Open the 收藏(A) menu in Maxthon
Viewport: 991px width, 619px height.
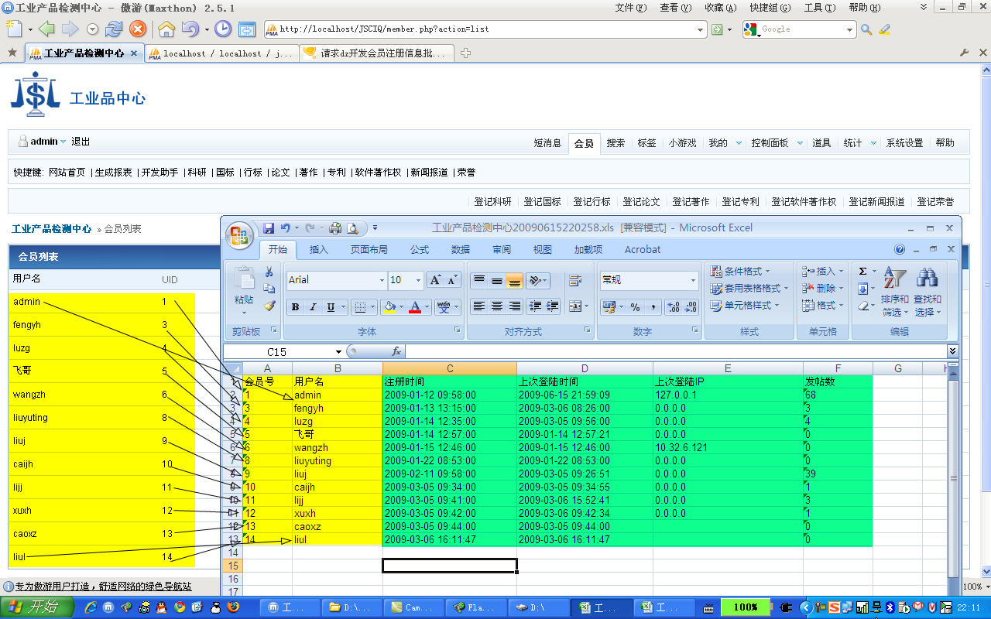pos(720,8)
